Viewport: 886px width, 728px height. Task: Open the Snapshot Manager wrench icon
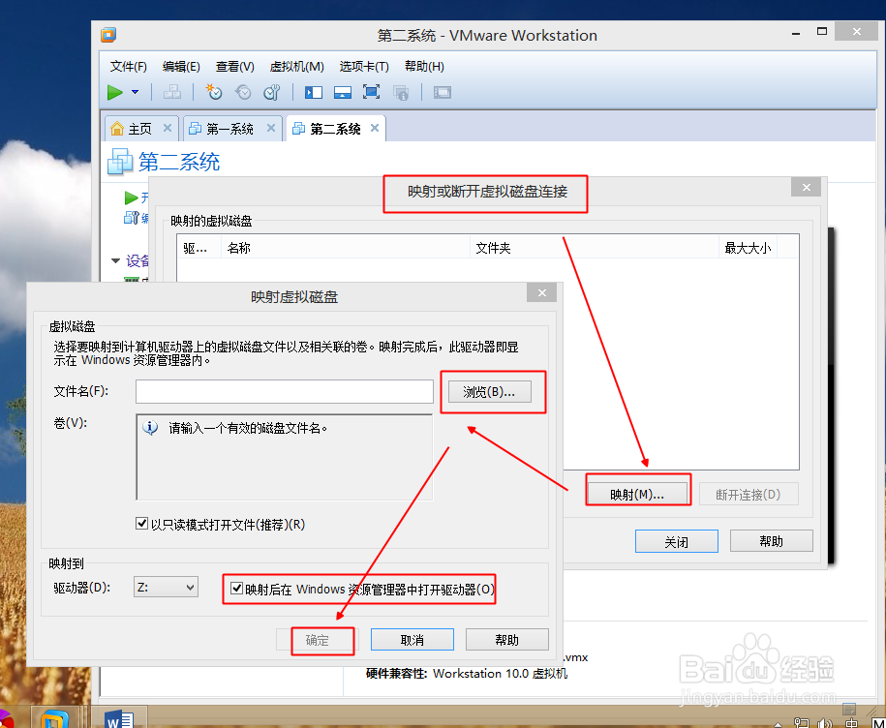[x=272, y=92]
